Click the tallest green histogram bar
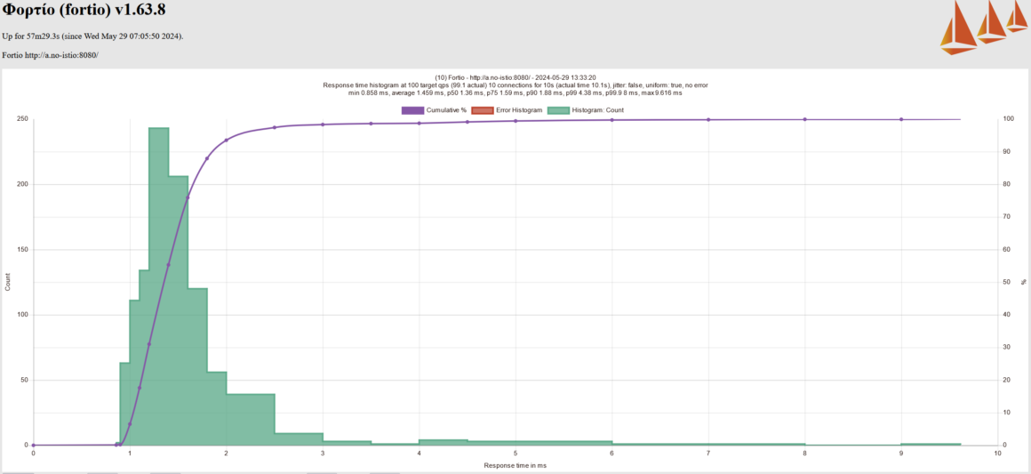1031x474 pixels. 158,286
